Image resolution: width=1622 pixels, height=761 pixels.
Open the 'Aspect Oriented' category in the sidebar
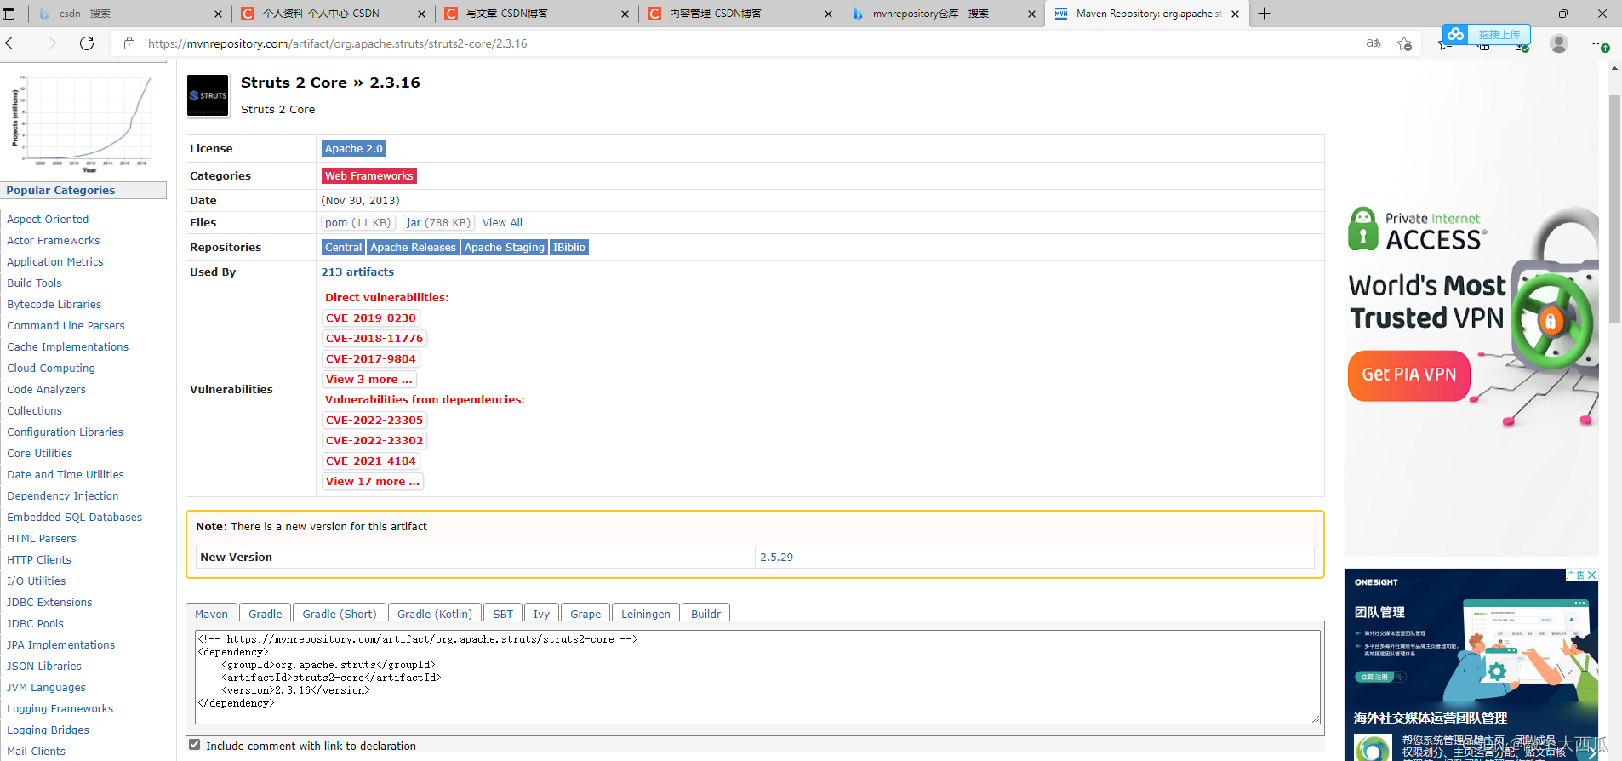pos(48,219)
